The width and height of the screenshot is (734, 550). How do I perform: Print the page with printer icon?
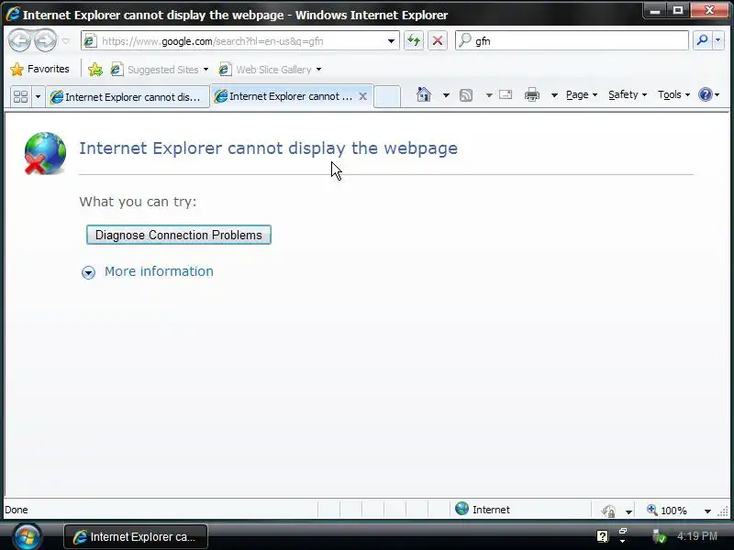[532, 95]
